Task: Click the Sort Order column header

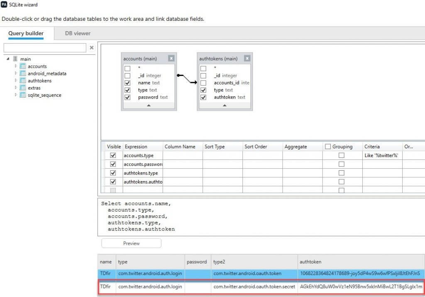Action: [262, 147]
